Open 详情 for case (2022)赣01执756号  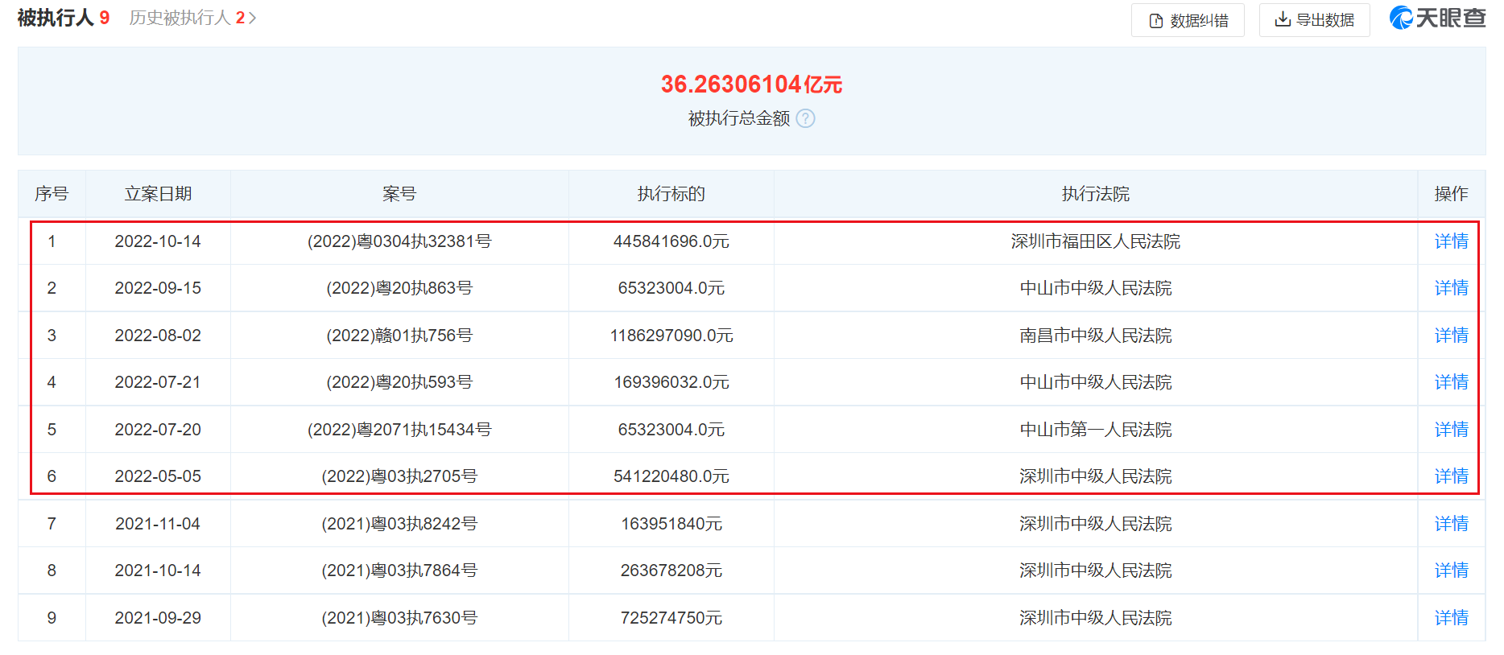tap(1451, 336)
